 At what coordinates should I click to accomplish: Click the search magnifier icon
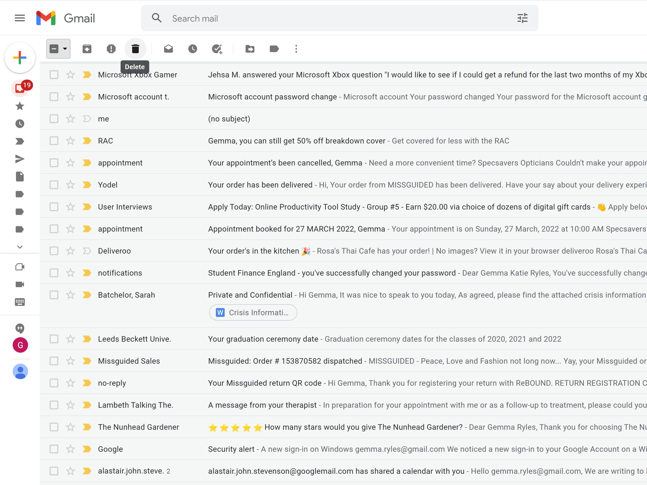point(157,18)
